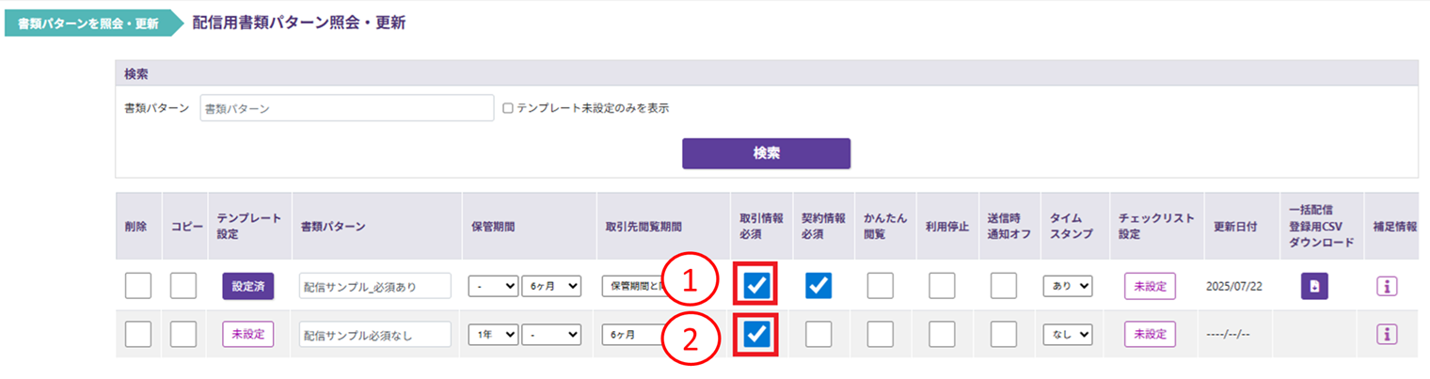The width and height of the screenshot is (1430, 379).
Task: Open supplementary info icon for first row
Action: [1387, 286]
